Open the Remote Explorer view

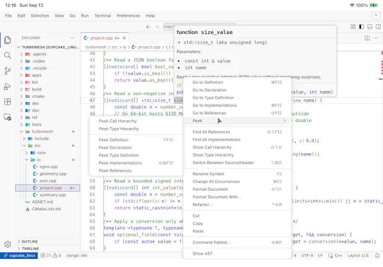click(x=8, y=117)
